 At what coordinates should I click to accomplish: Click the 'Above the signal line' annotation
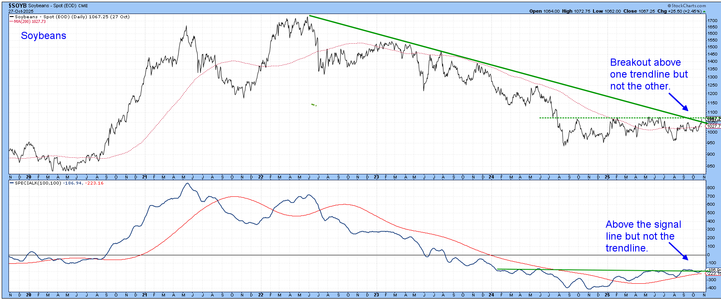(643, 236)
